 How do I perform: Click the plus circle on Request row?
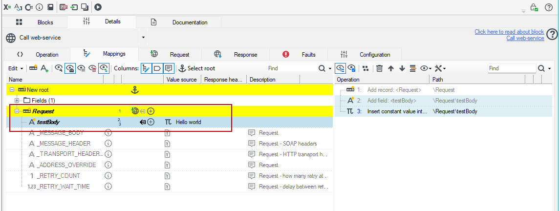tap(151, 111)
